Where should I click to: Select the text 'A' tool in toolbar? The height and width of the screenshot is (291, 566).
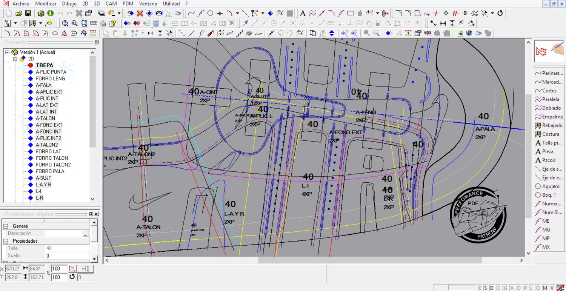click(x=302, y=13)
